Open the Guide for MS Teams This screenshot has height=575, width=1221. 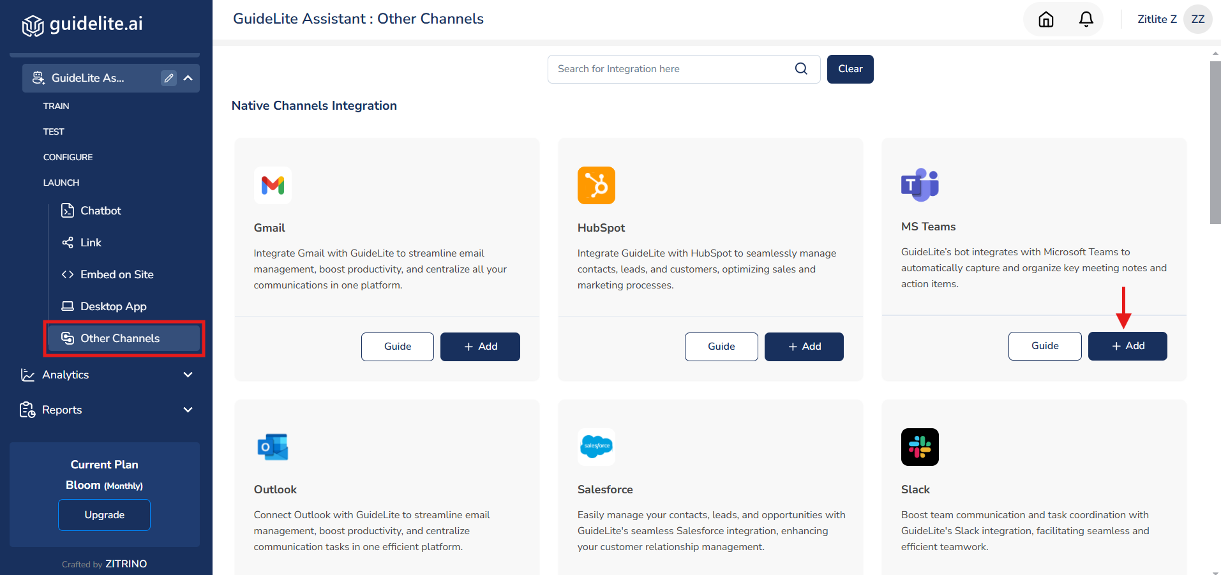1045,346
